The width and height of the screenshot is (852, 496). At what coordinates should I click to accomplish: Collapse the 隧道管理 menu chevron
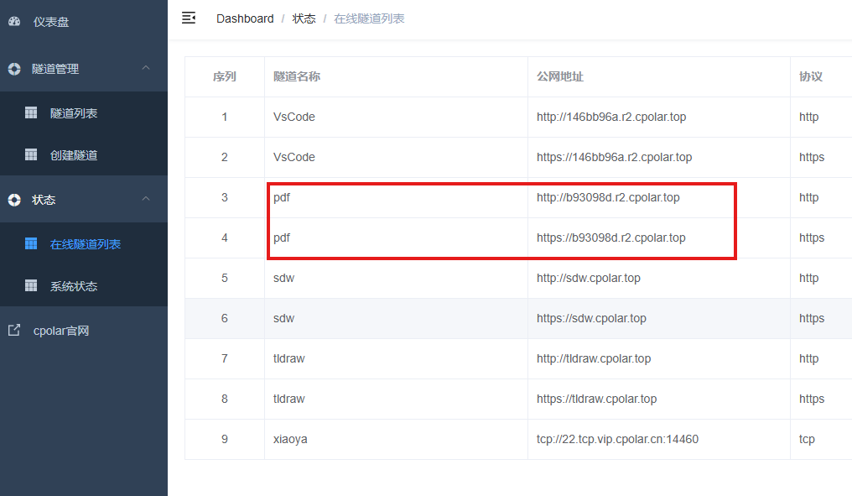145,68
